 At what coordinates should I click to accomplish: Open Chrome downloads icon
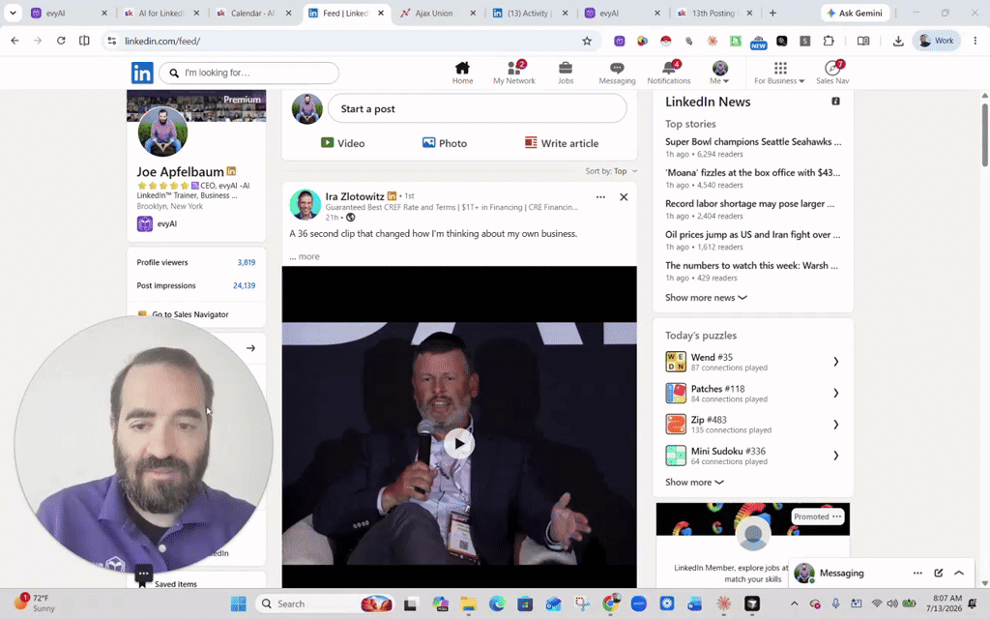[x=898, y=41]
